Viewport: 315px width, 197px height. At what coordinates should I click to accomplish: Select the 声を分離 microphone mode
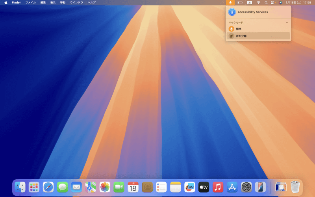tap(258, 36)
